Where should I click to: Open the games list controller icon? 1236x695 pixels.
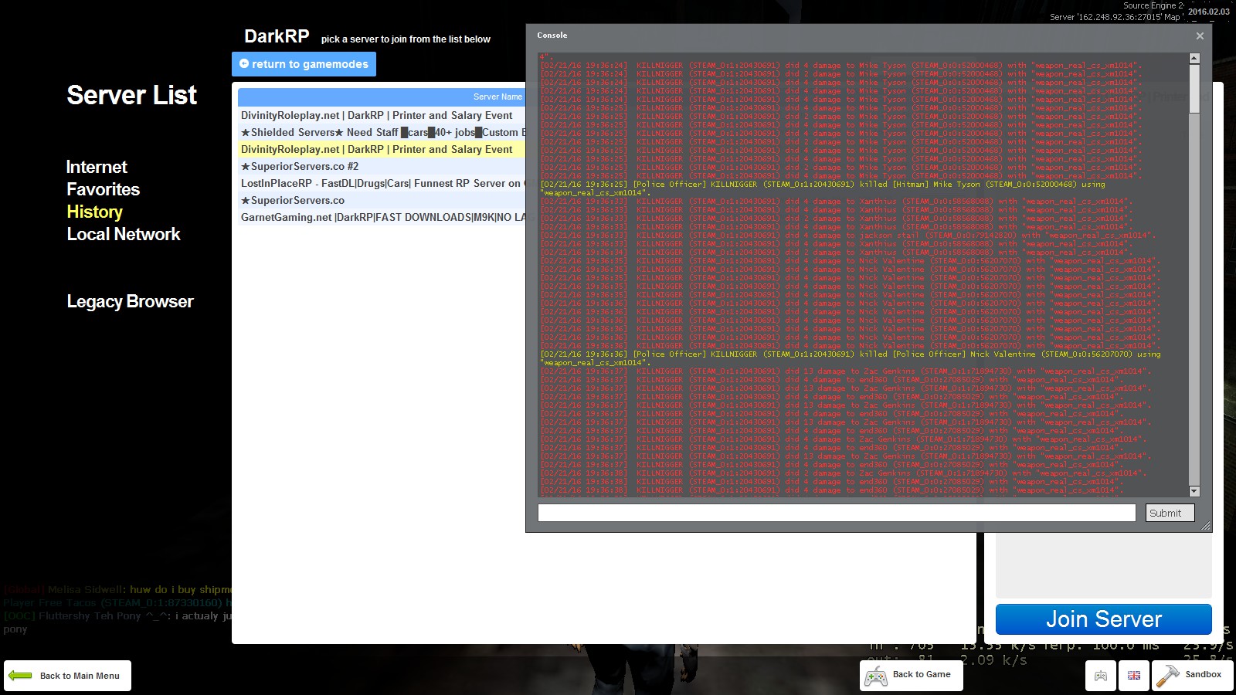1101,676
